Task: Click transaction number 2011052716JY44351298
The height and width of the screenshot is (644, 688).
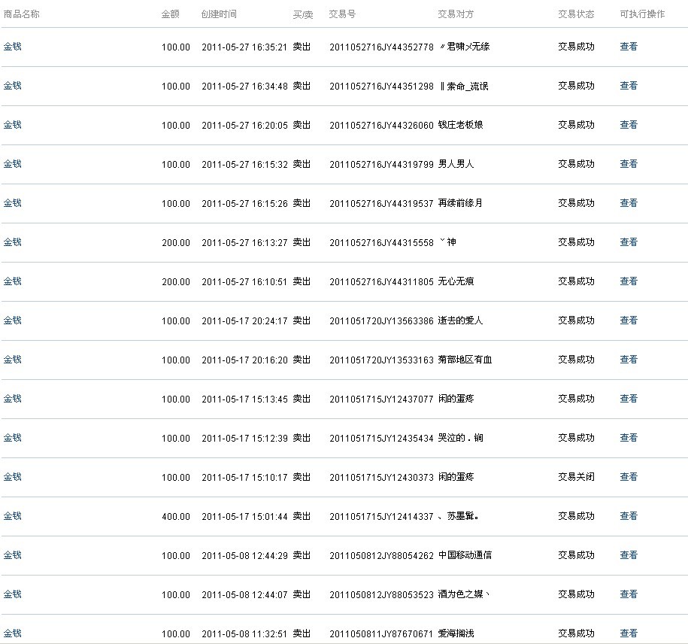Action: 381,87
